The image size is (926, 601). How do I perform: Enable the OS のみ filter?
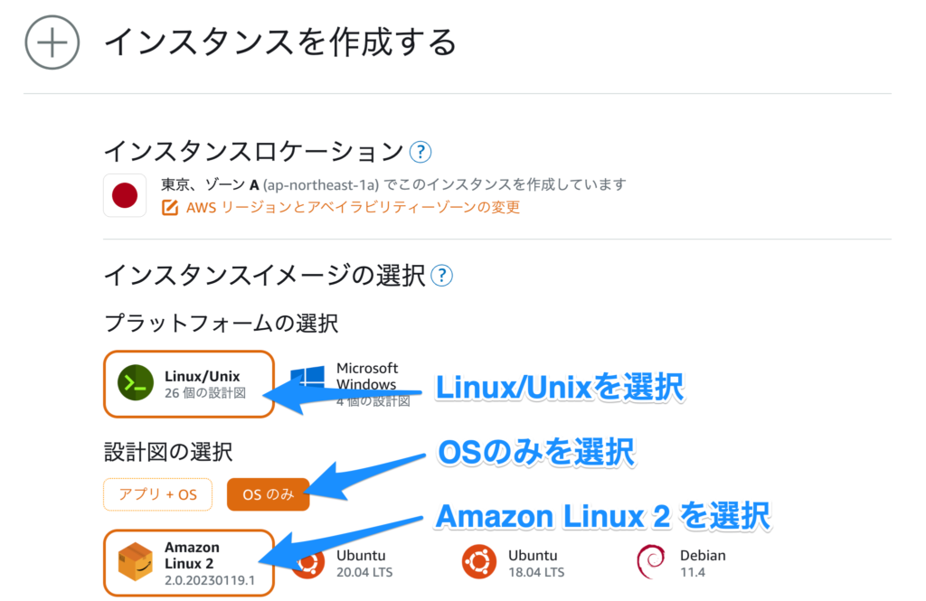[x=268, y=494]
